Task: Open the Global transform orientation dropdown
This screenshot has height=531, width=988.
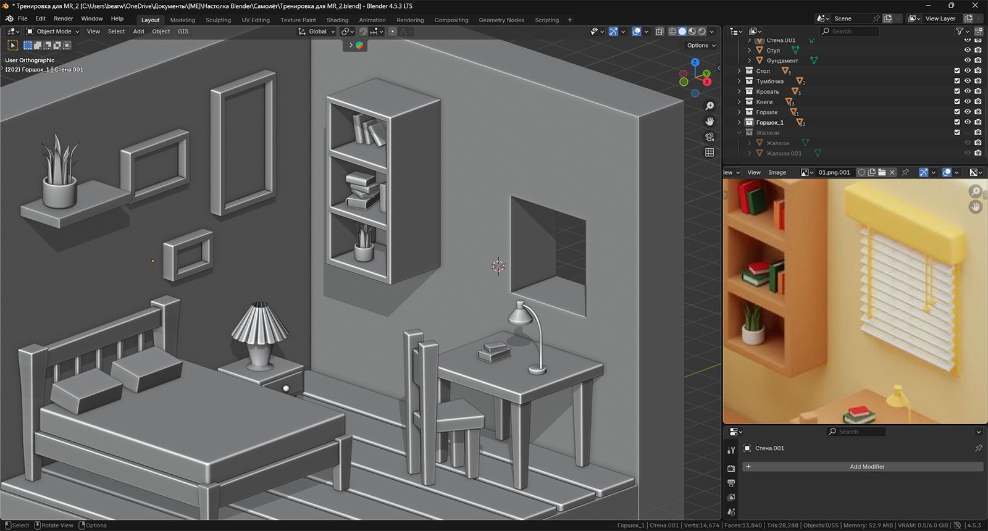Action: [x=317, y=31]
